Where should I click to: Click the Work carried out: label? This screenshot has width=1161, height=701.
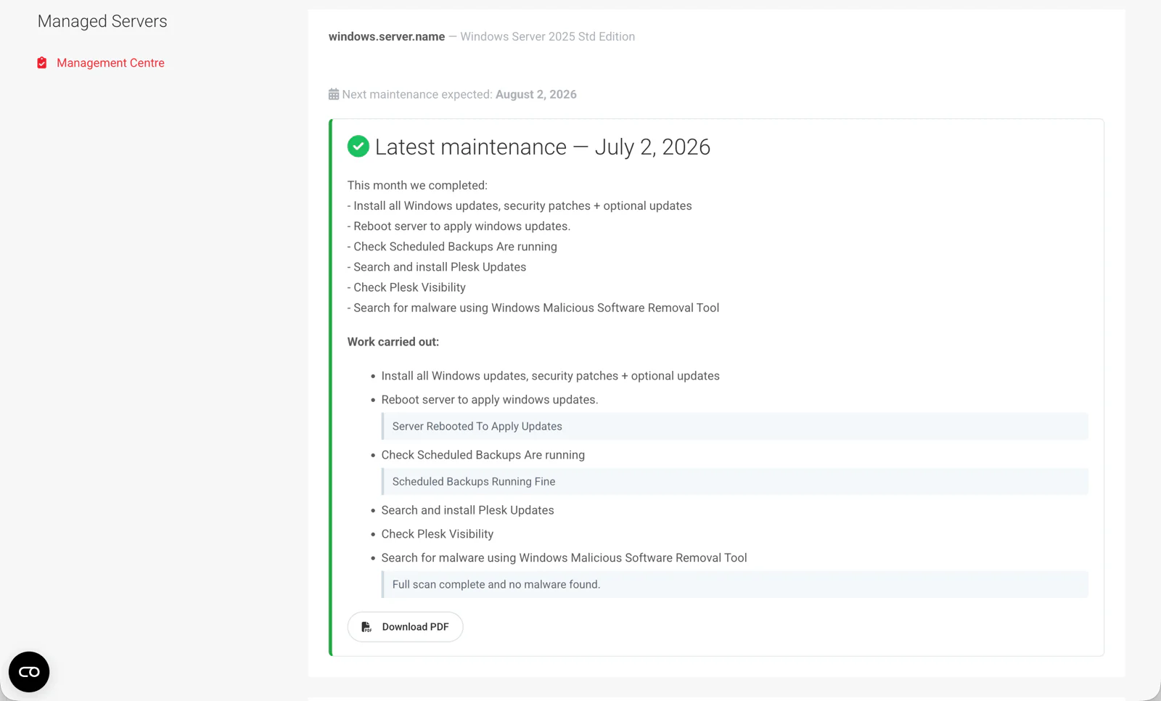pyautogui.click(x=393, y=342)
